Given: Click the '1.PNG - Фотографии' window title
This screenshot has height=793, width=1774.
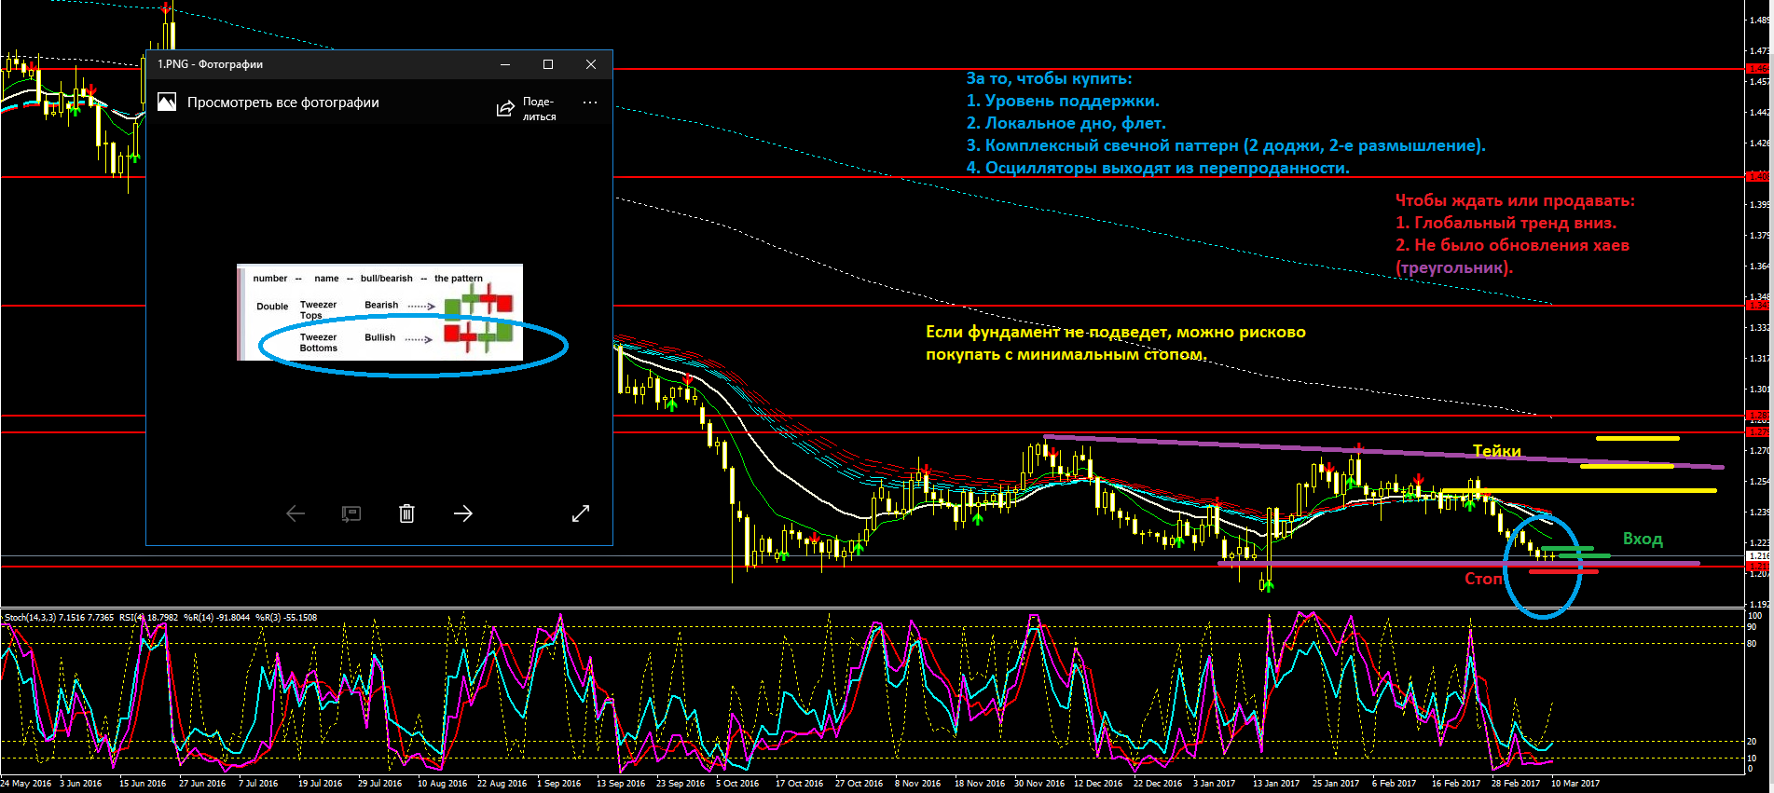Looking at the screenshot, I should (210, 64).
